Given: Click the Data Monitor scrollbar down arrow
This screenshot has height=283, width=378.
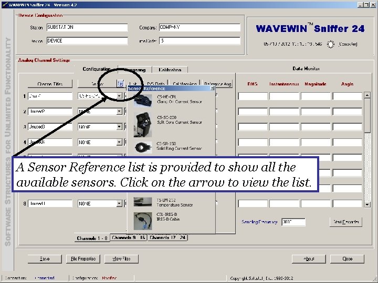Looking at the screenshot, I should pyautogui.click(x=367, y=204).
